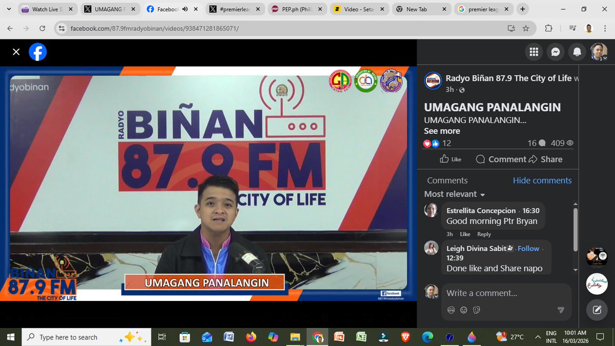The height and width of the screenshot is (346, 615).
Task: Send the comment with the arrow icon
Action: pos(561,310)
